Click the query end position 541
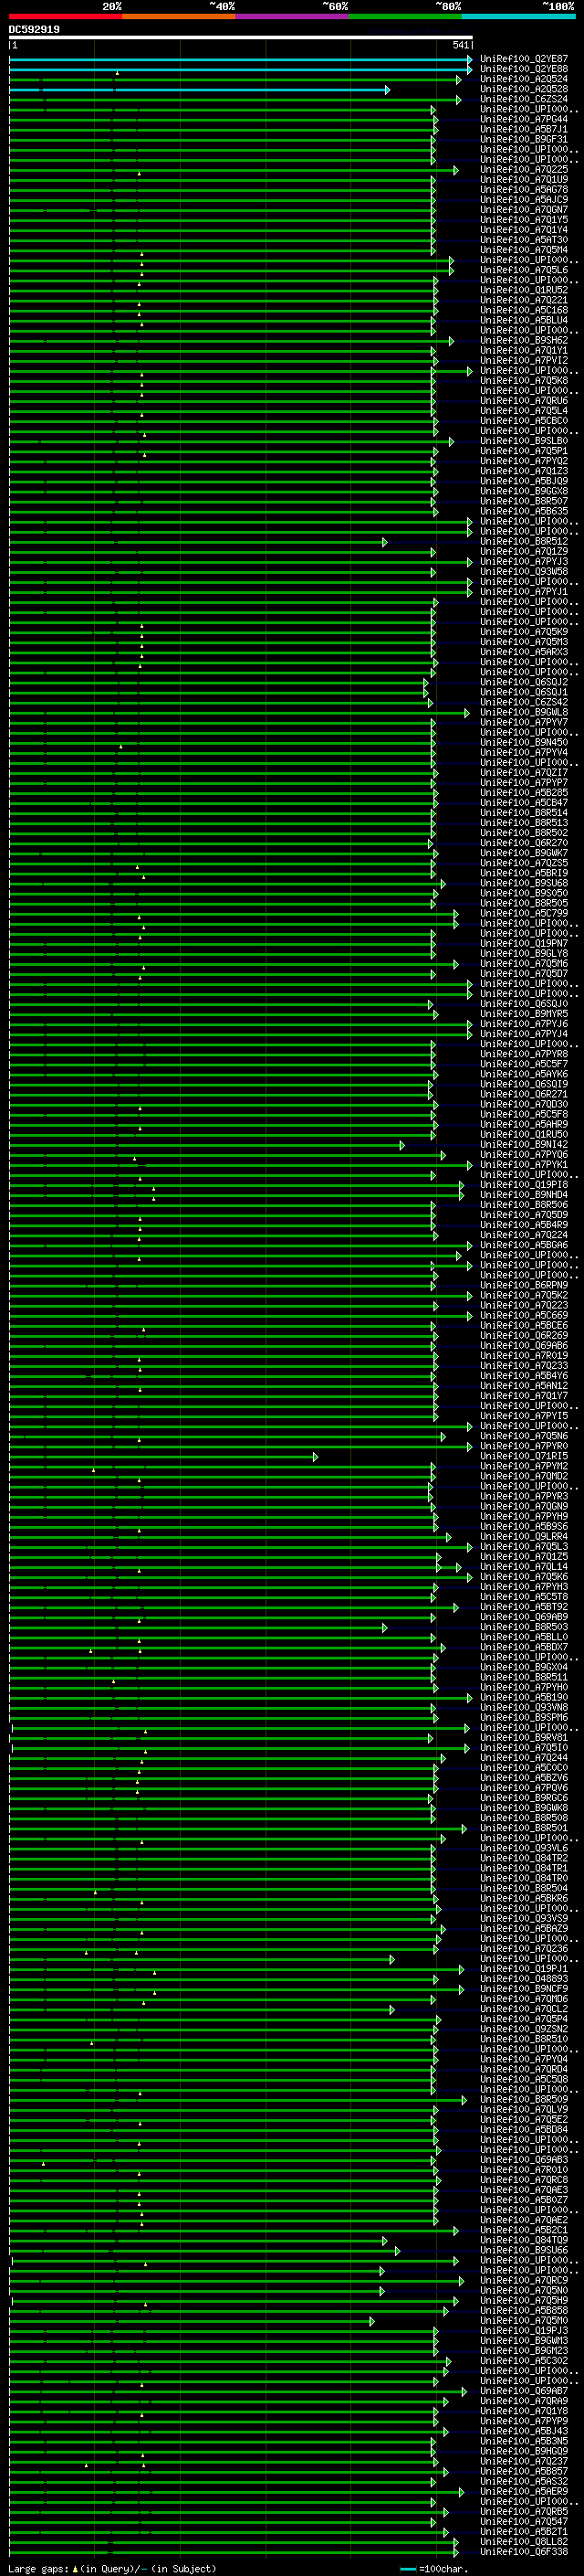This screenshot has height=2576, width=584. [x=460, y=45]
